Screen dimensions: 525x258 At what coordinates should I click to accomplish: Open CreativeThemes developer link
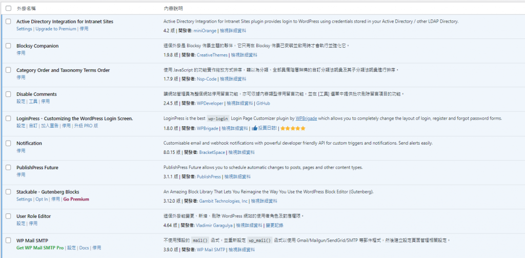[212, 55]
